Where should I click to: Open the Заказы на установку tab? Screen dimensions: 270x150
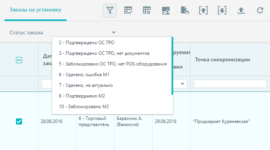tap(35, 10)
